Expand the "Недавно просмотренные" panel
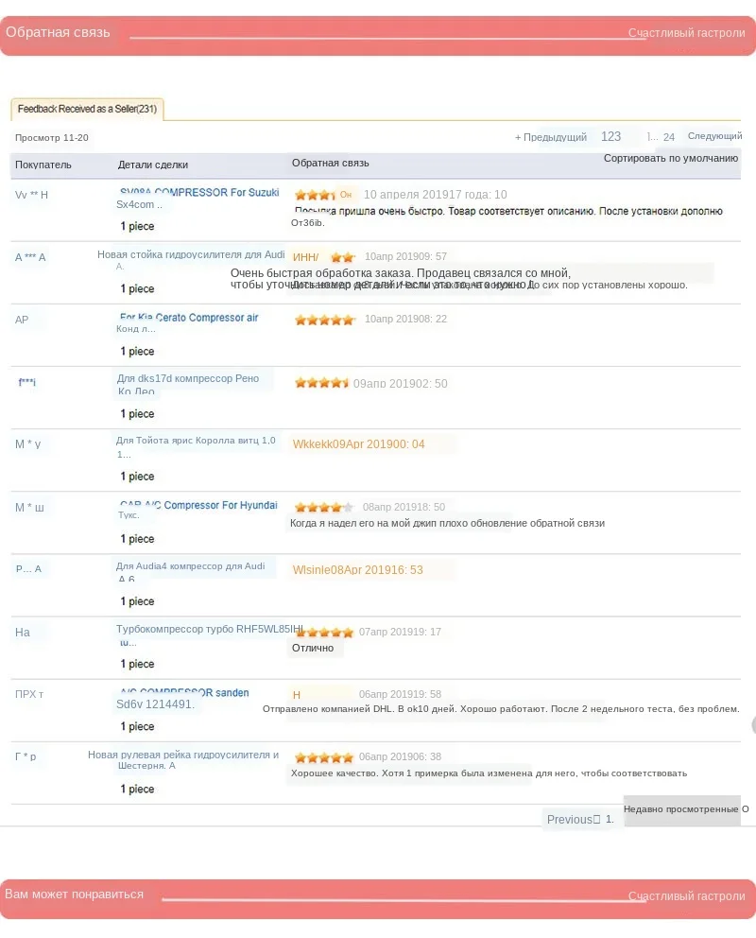This screenshot has height=938, width=756. coord(682,809)
